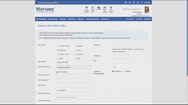The width and height of the screenshot is (188, 105).
Task: Click the Host First Name field
Action: click(x=74, y=76)
